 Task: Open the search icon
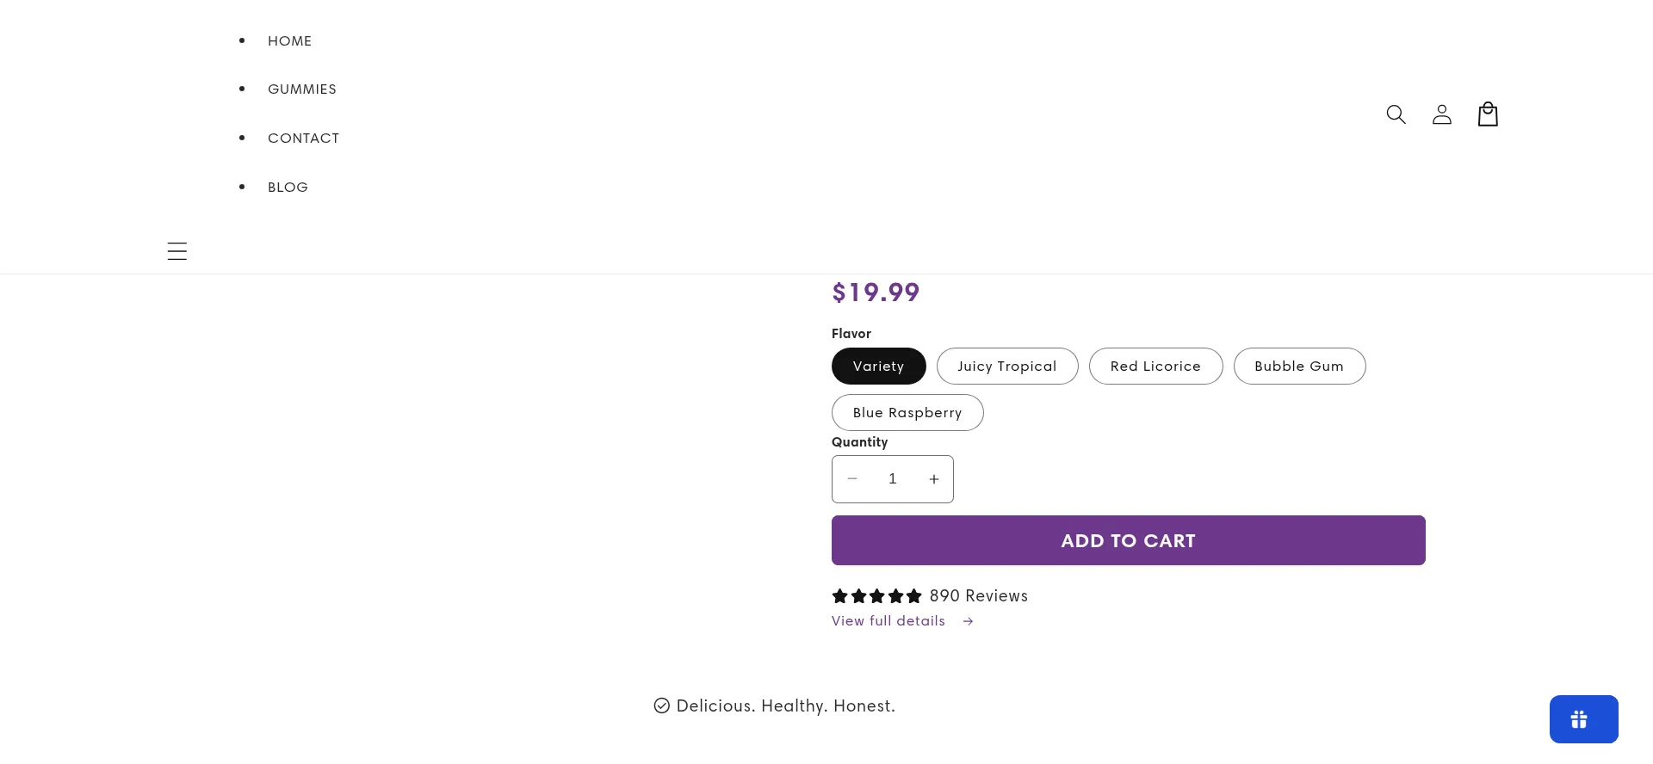pyautogui.click(x=1396, y=114)
